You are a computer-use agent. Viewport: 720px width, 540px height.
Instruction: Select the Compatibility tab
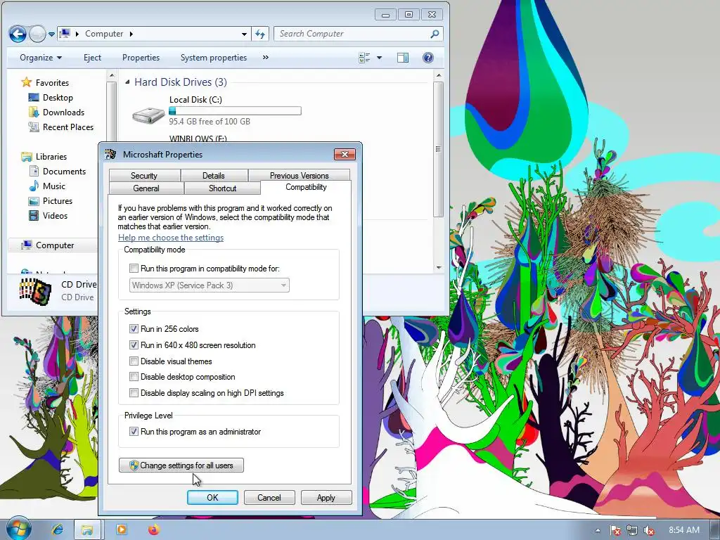(306, 187)
